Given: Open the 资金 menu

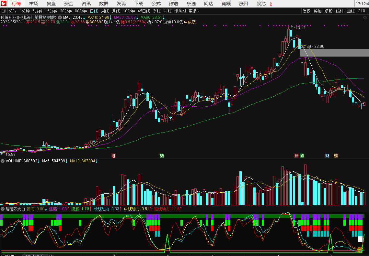Looking at the screenshot, I should 69,4.
